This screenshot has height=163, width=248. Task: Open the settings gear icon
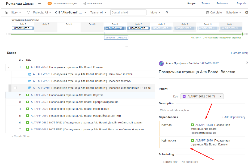pos(246,12)
